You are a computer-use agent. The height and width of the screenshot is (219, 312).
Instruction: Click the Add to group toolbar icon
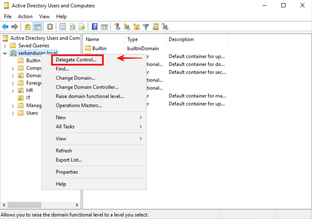165,27
